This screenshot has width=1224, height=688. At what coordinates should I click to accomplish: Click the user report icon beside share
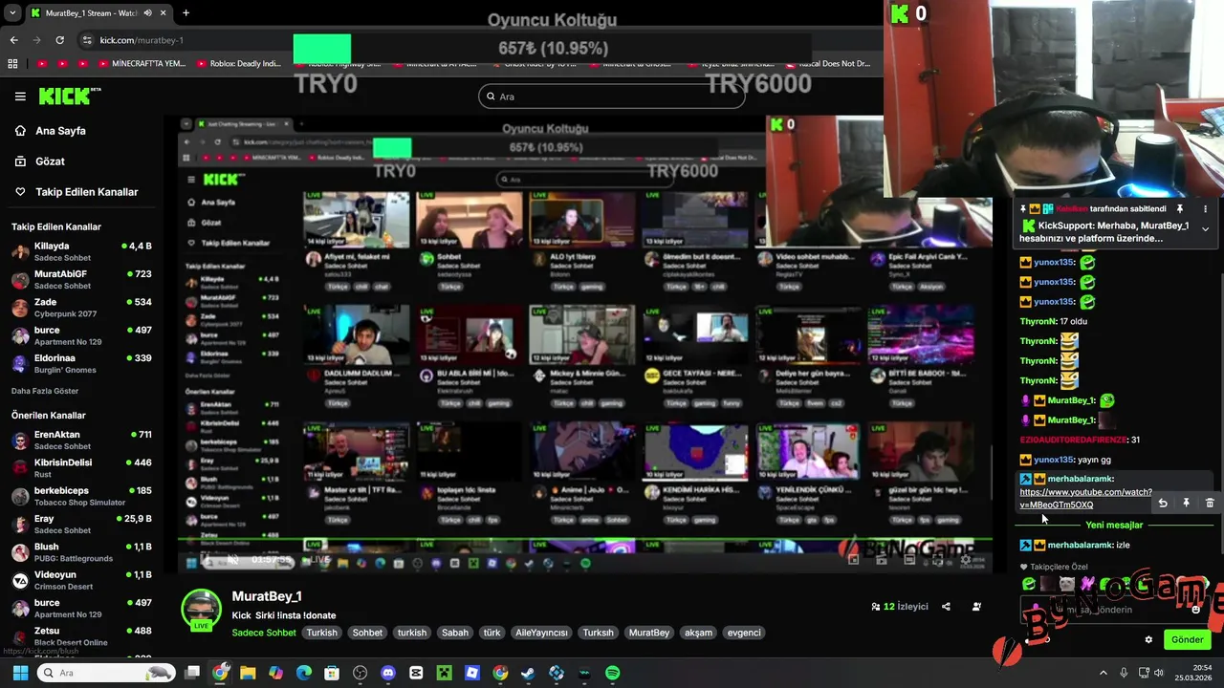point(976,607)
